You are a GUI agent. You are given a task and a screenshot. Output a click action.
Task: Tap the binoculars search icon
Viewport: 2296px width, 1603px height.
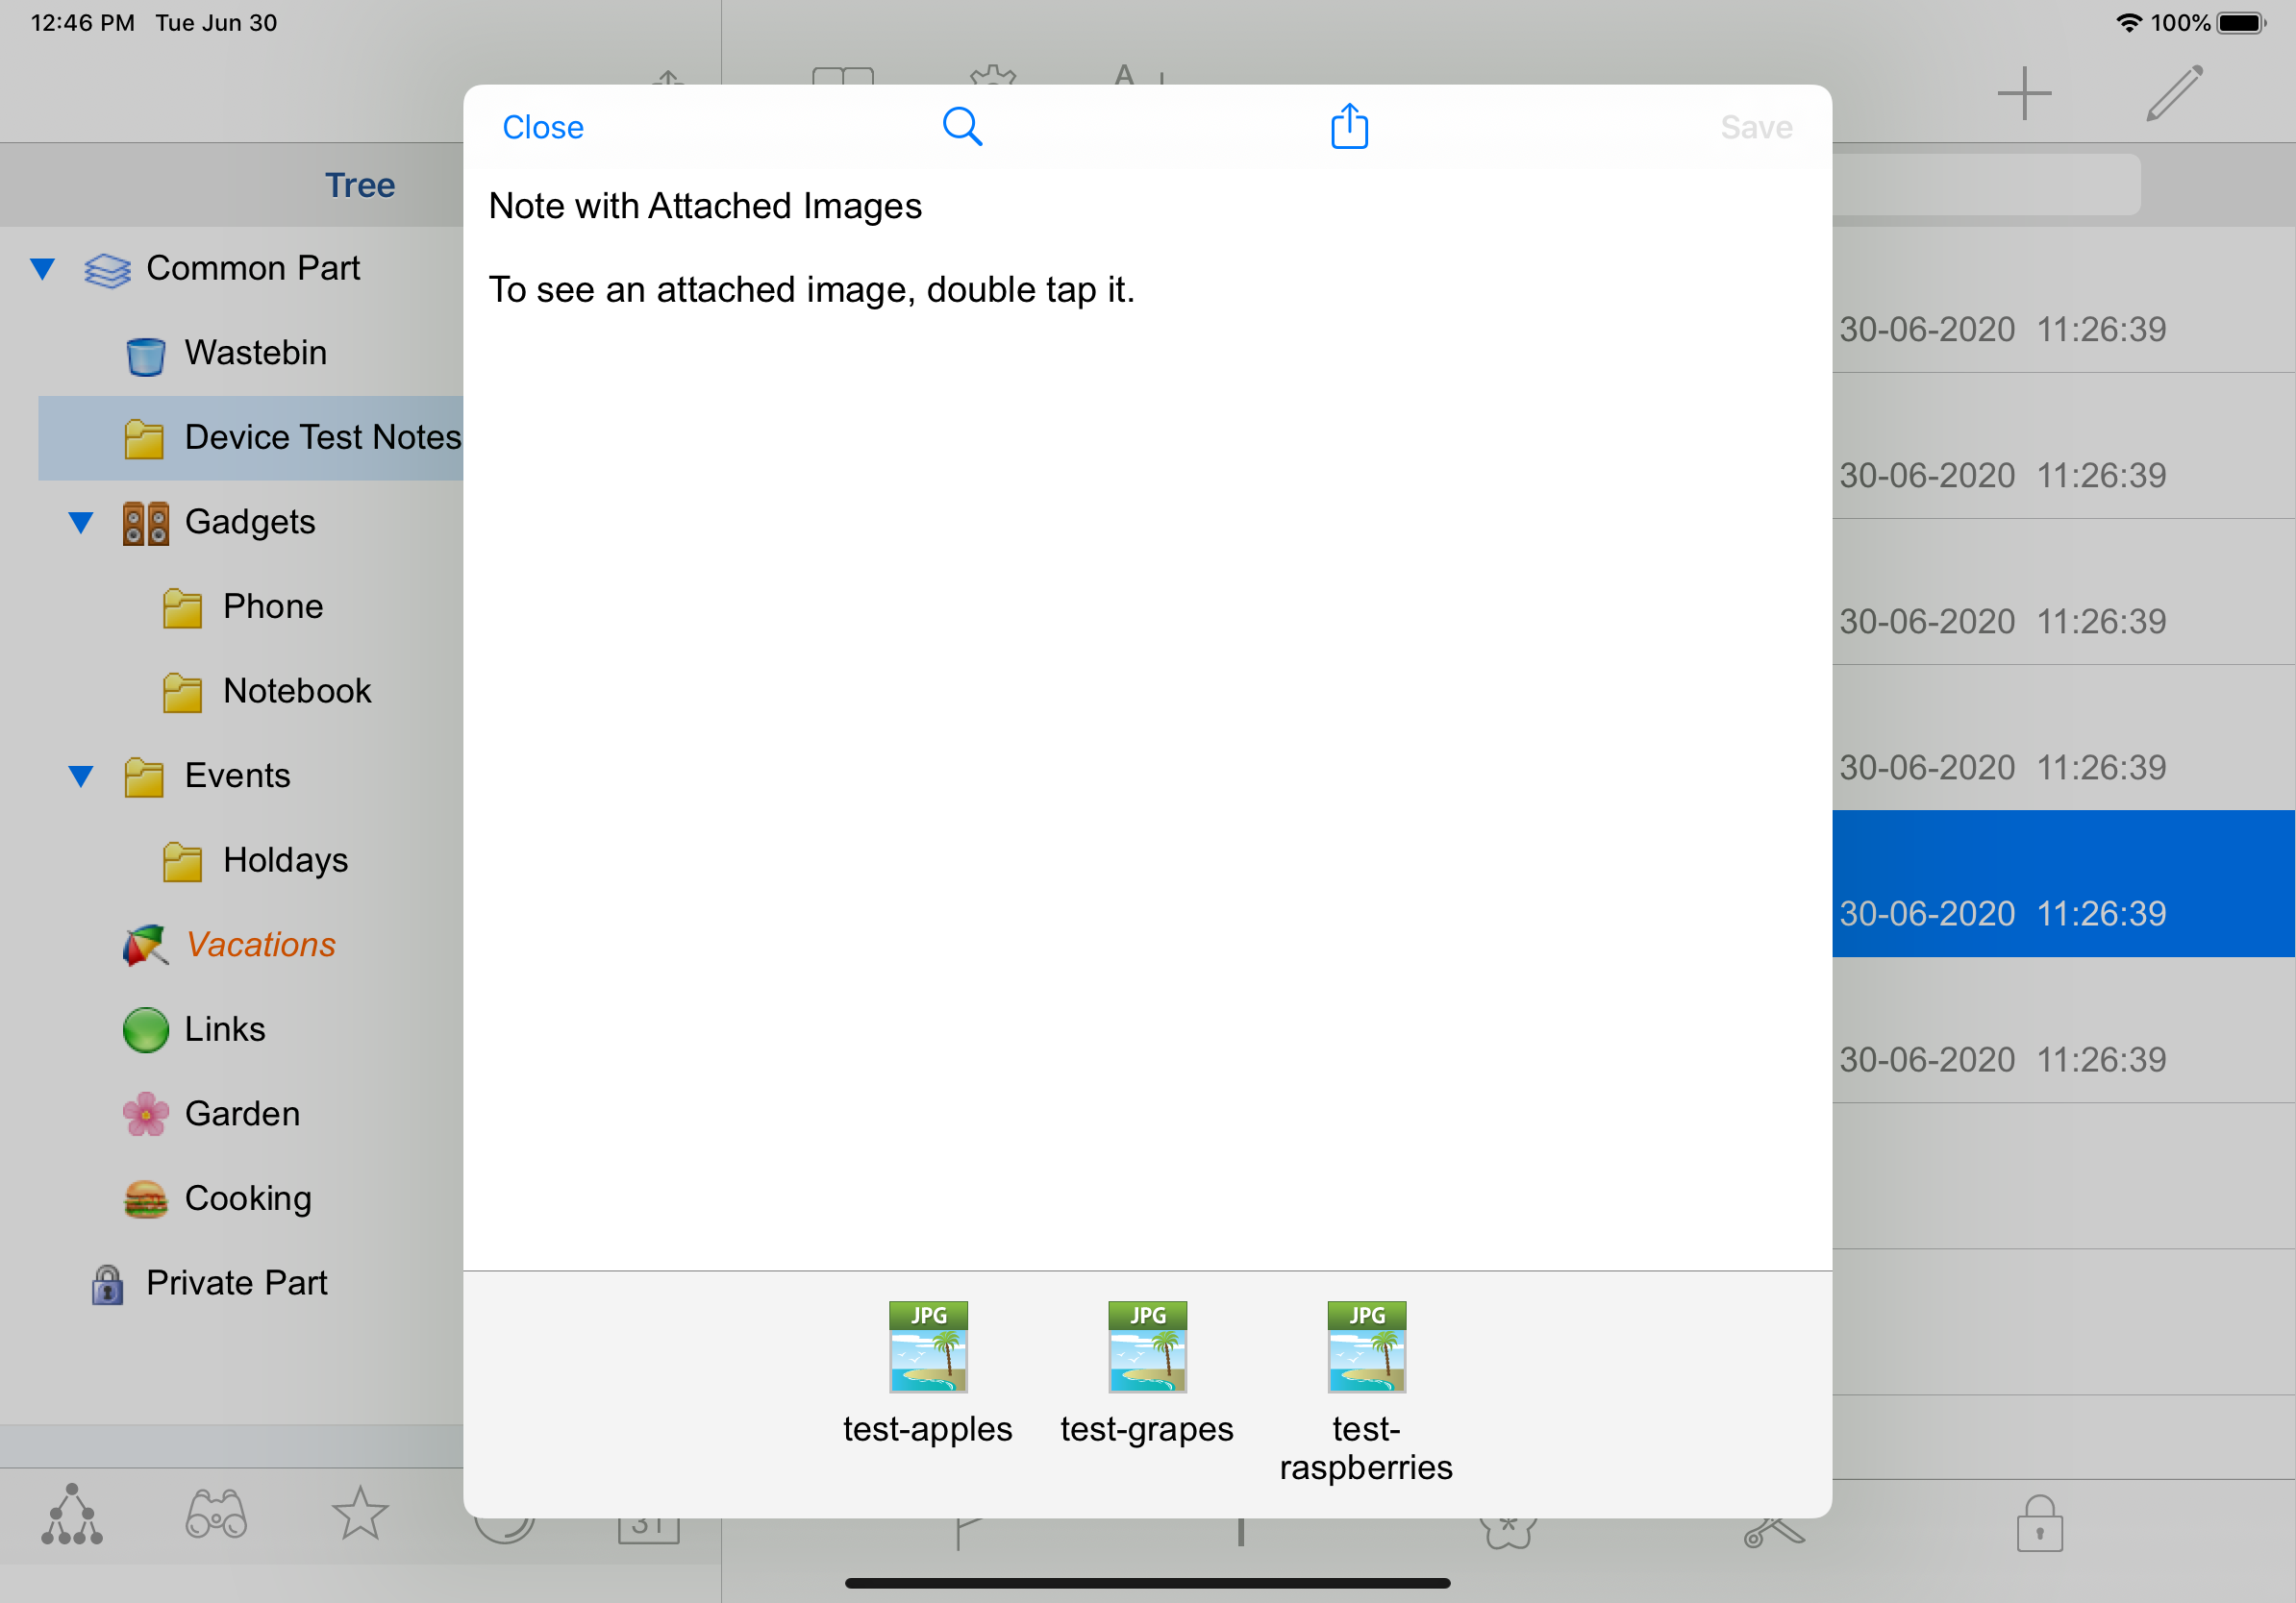coord(216,1514)
